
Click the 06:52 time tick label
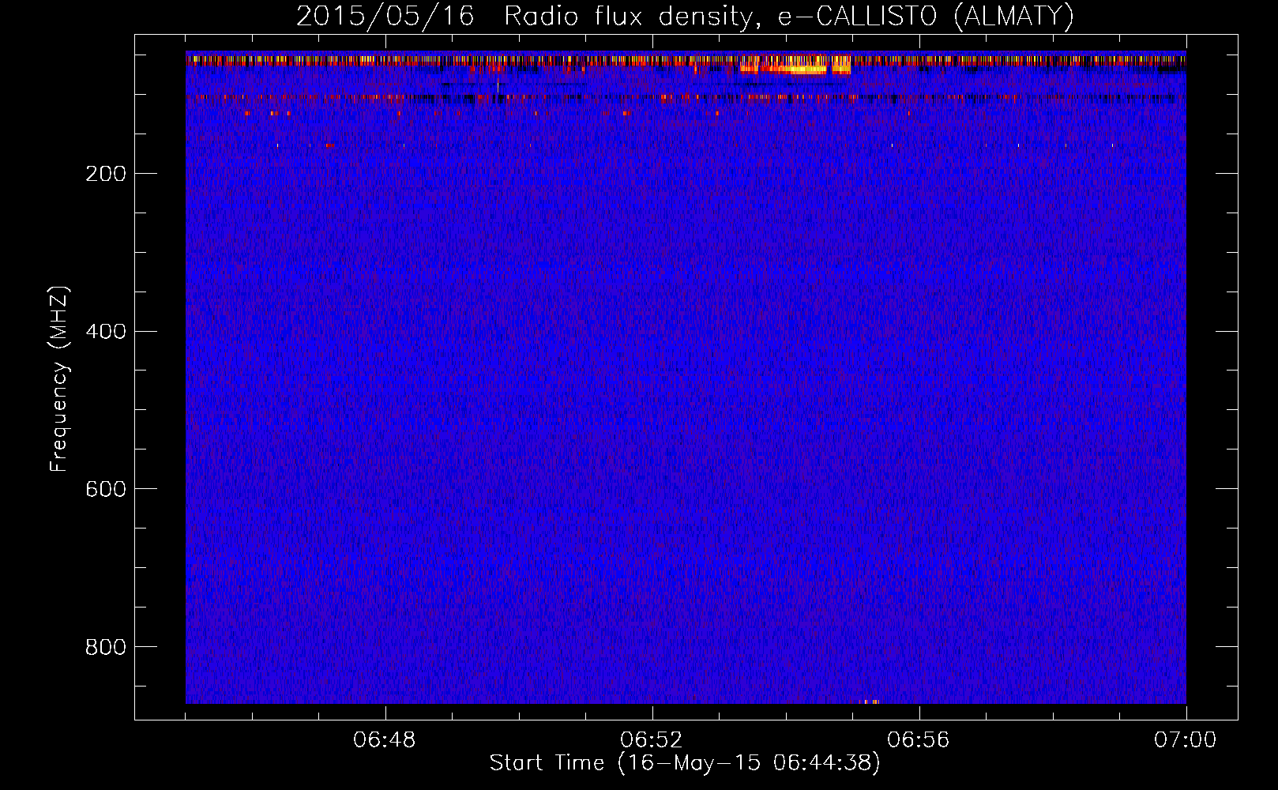pos(652,740)
